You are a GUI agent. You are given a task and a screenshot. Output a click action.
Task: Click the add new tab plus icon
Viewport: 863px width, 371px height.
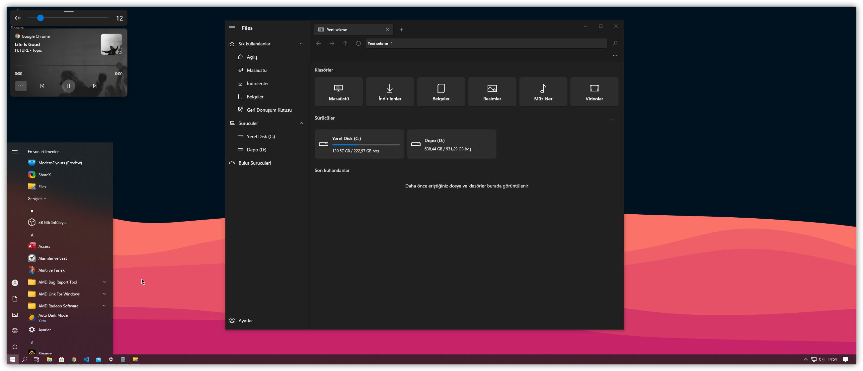click(401, 30)
